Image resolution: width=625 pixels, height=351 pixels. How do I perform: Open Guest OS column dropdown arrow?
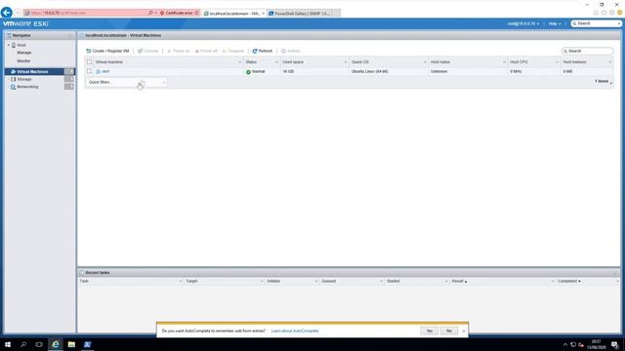pyautogui.click(x=425, y=62)
